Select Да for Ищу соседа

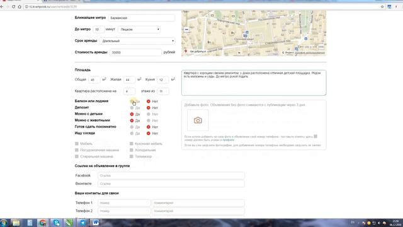tap(132, 133)
